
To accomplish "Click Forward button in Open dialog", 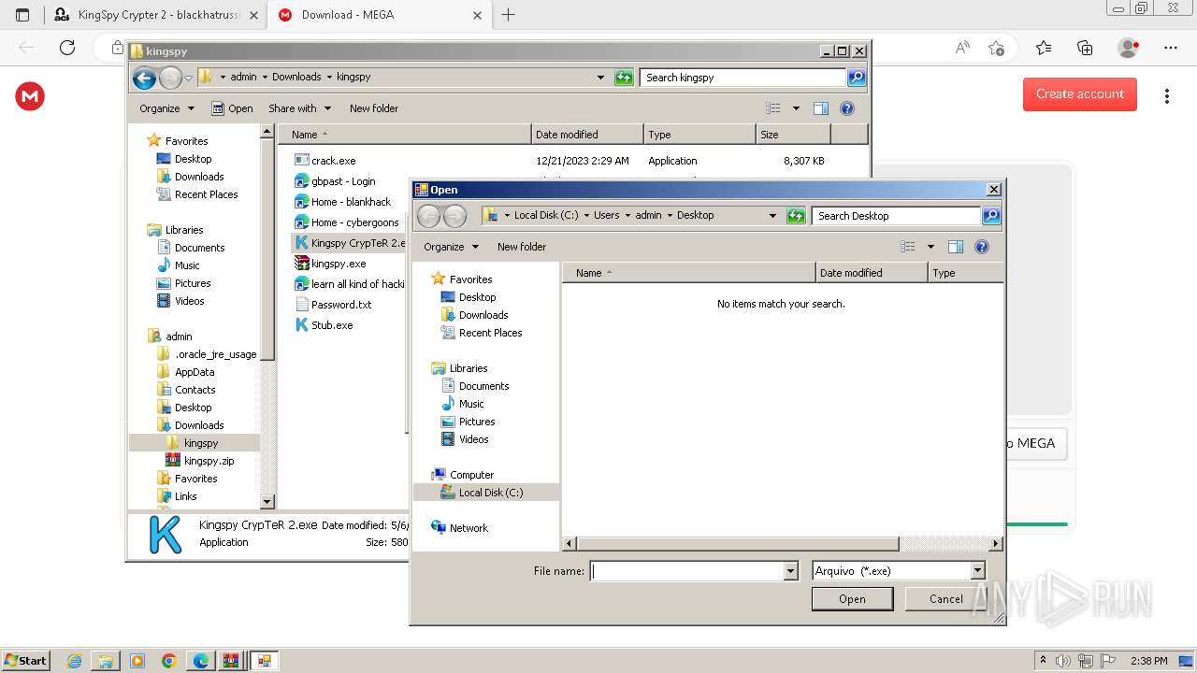I will 454,216.
